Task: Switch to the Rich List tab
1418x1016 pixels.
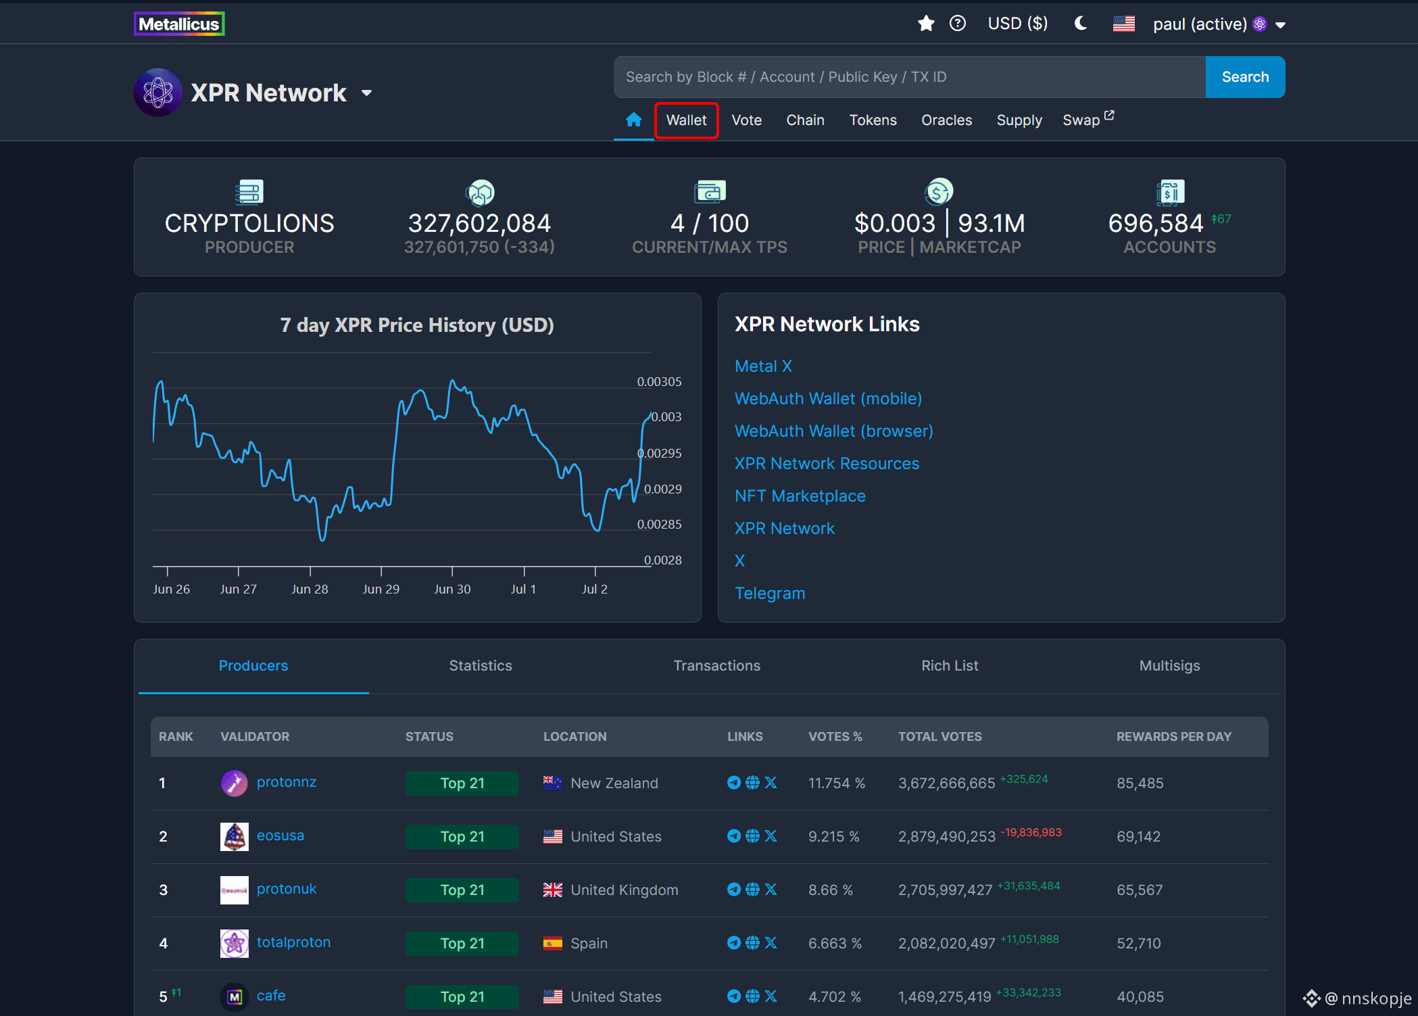Action: pyautogui.click(x=950, y=666)
